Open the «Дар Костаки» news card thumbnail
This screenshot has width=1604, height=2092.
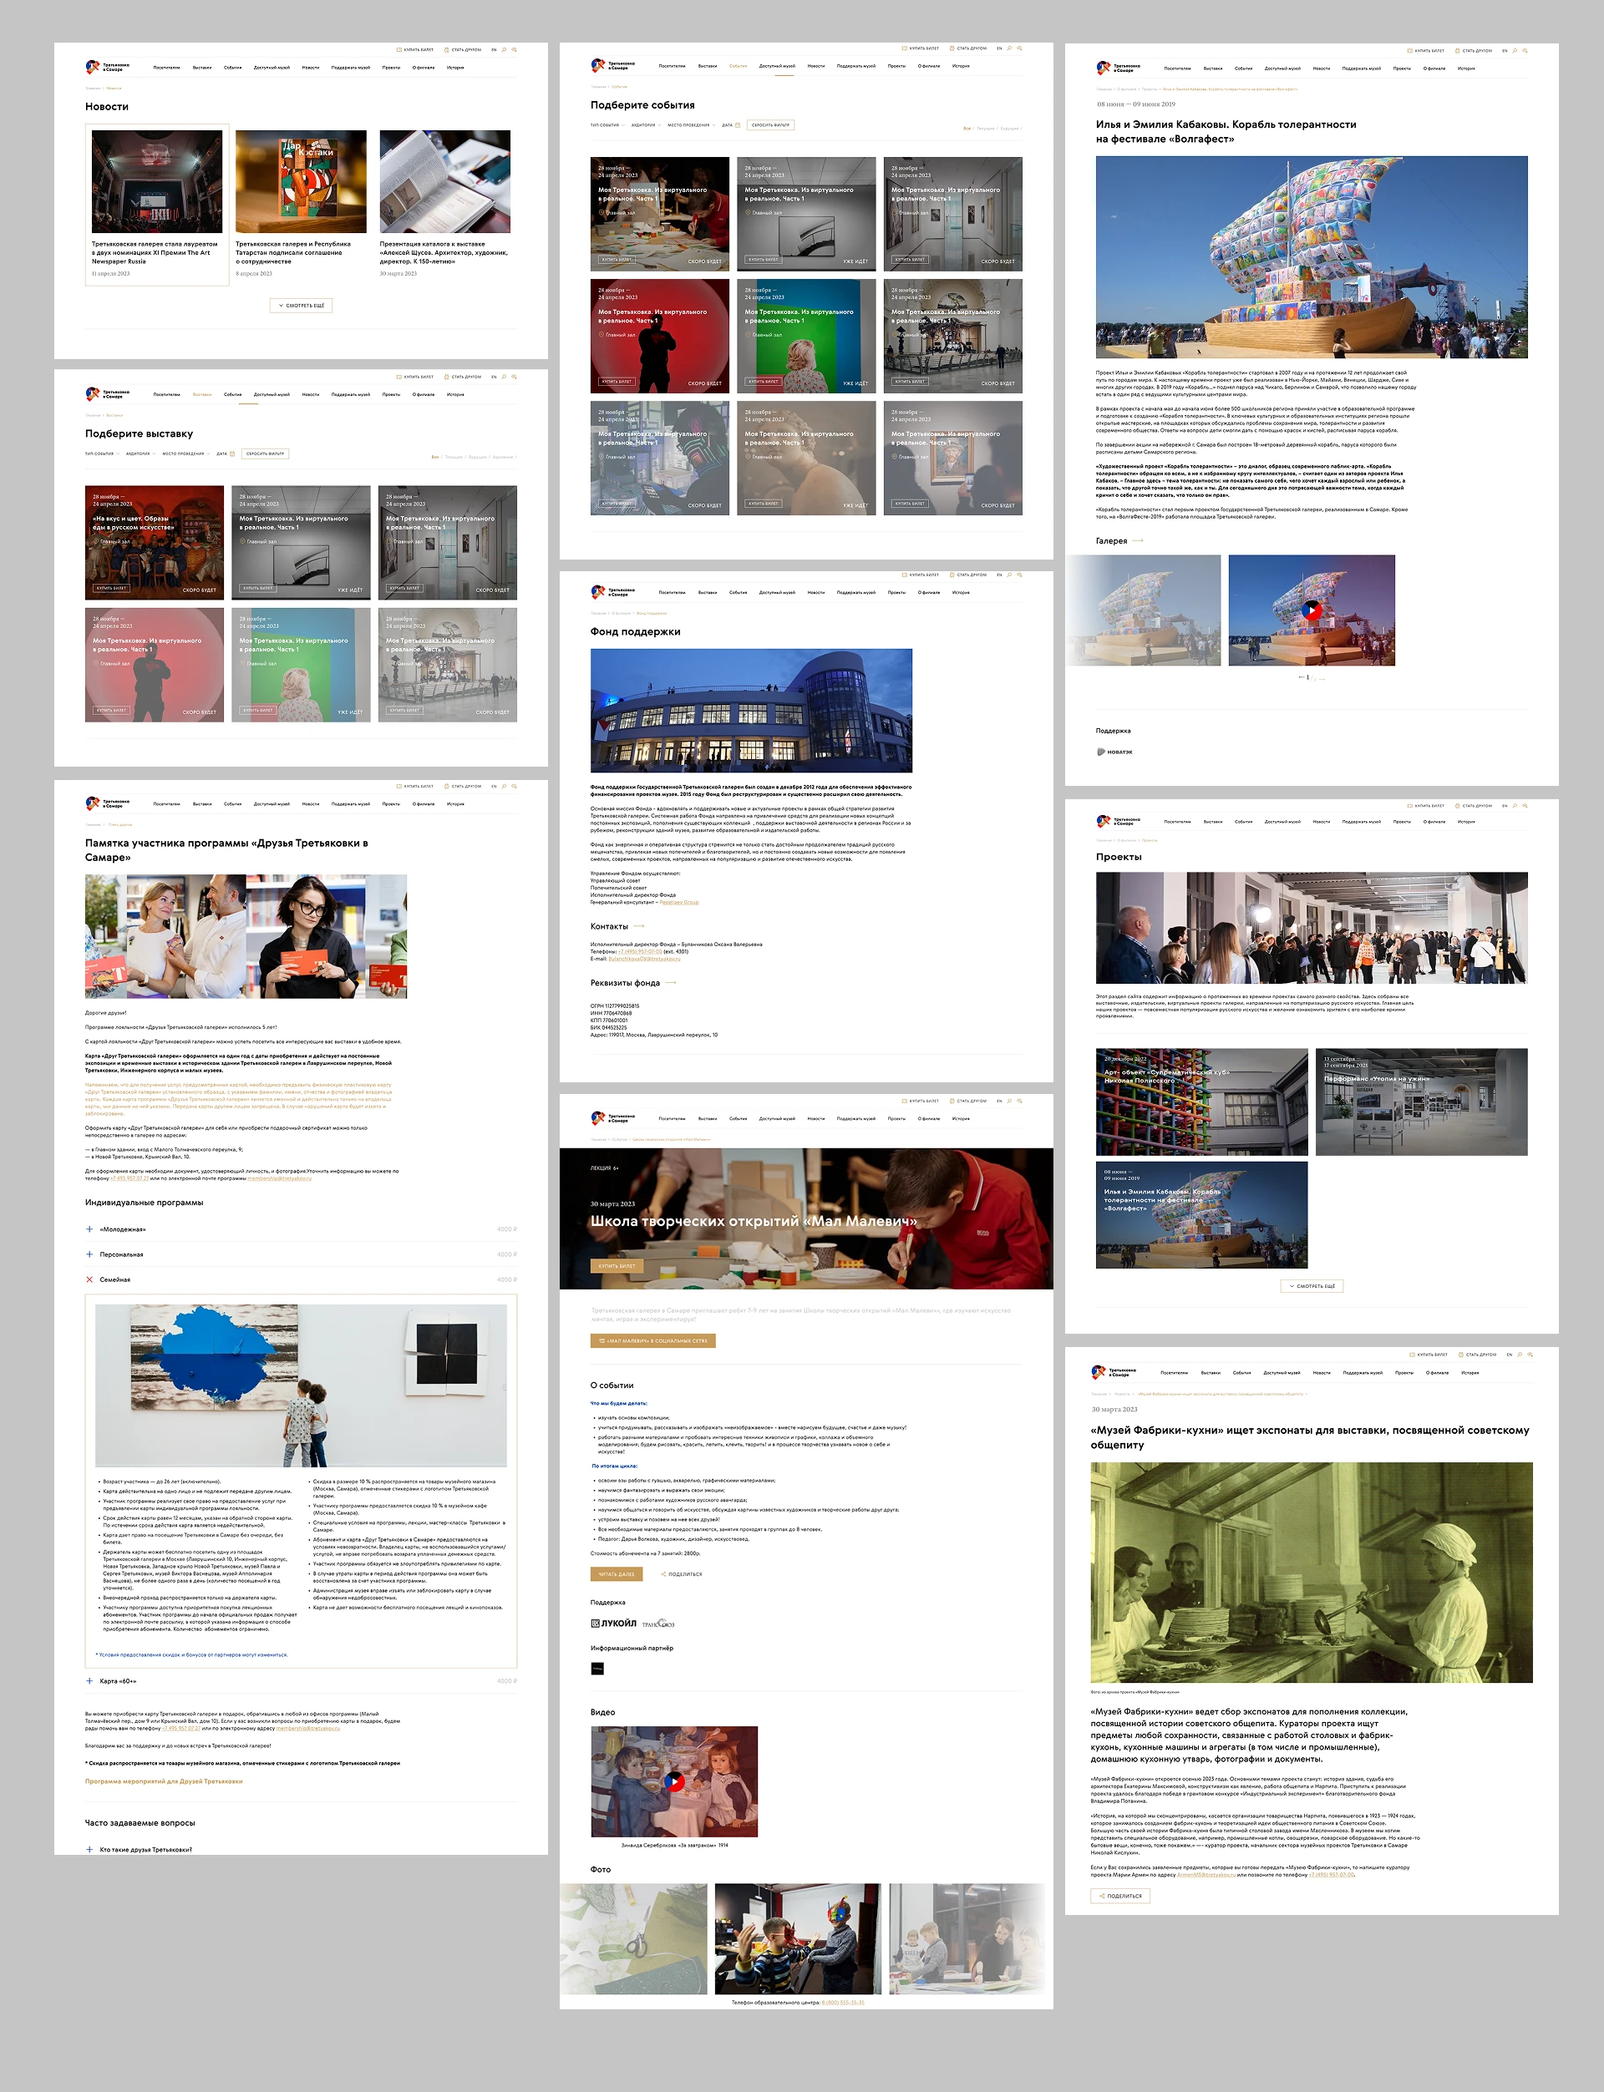tap(301, 181)
